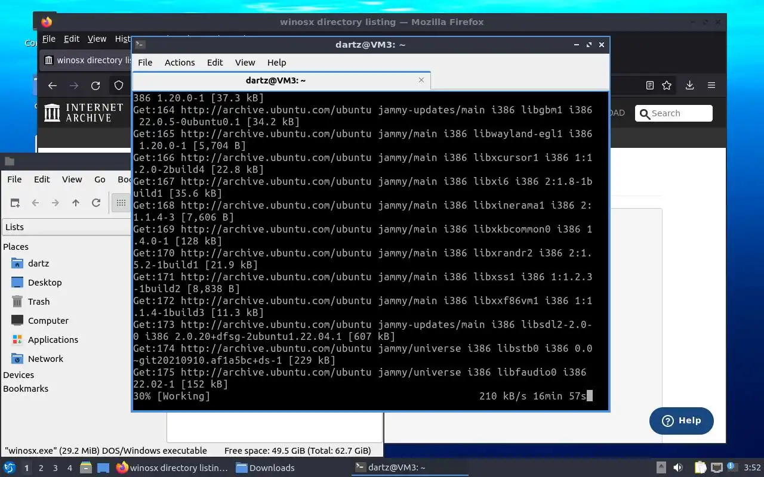Click the notification tray icon beside the clock
Image resolution: width=764 pixels, height=477 pixels.
733,467
